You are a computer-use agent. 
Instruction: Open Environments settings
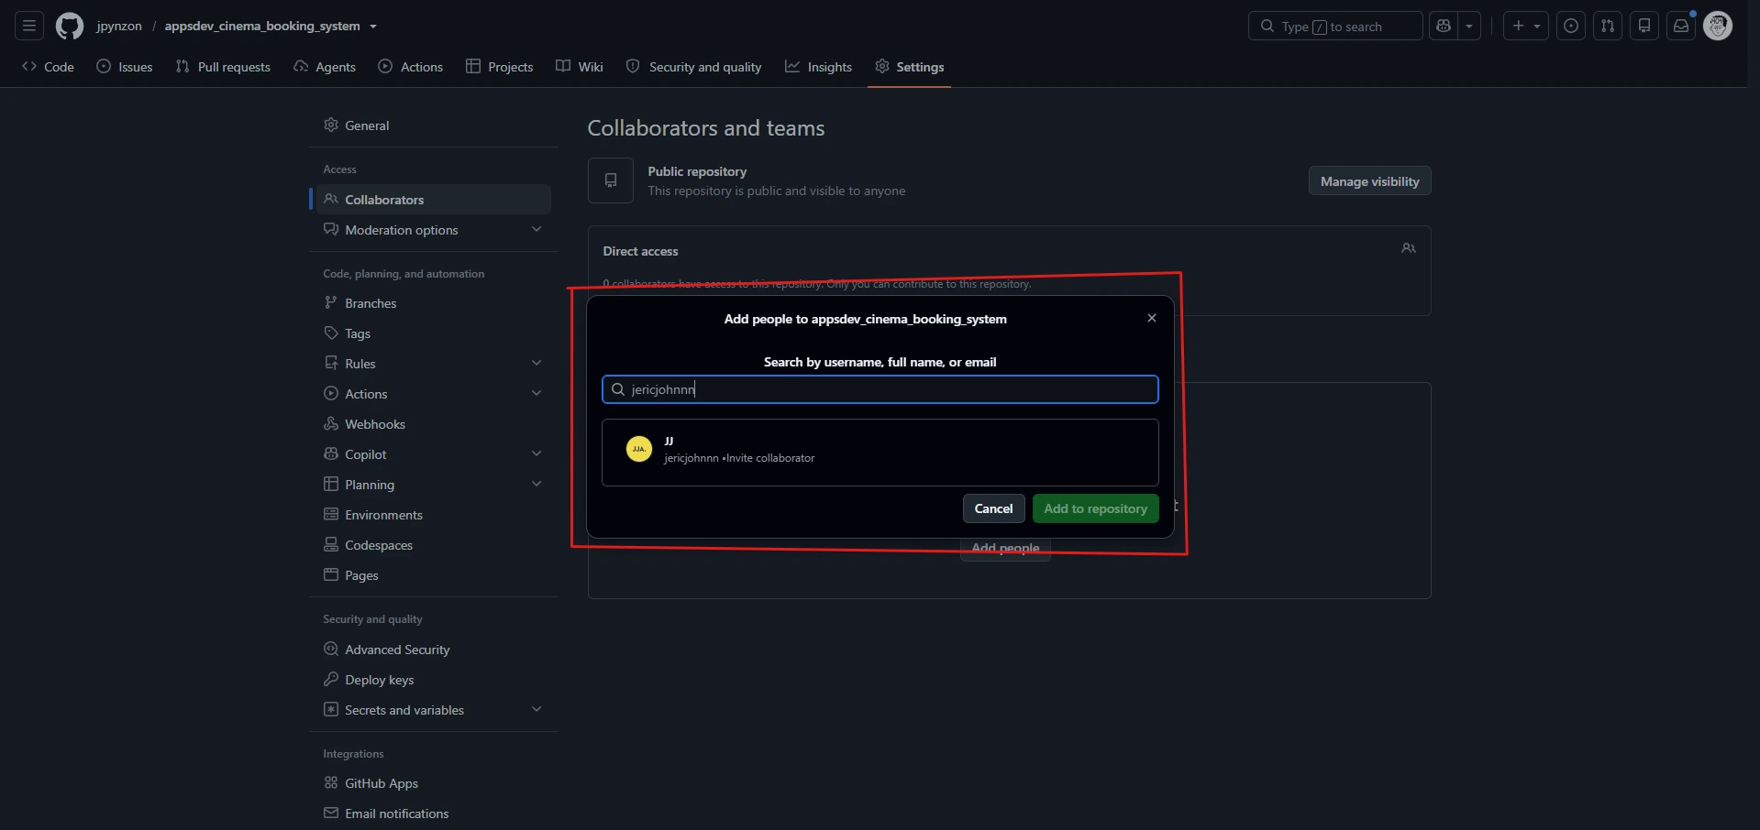(x=434, y=515)
